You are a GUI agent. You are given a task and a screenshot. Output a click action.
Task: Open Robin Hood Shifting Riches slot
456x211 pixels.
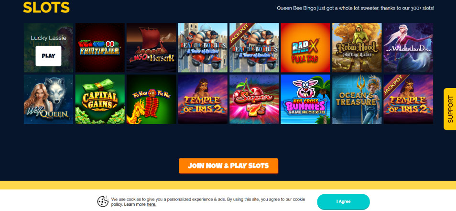(x=357, y=48)
